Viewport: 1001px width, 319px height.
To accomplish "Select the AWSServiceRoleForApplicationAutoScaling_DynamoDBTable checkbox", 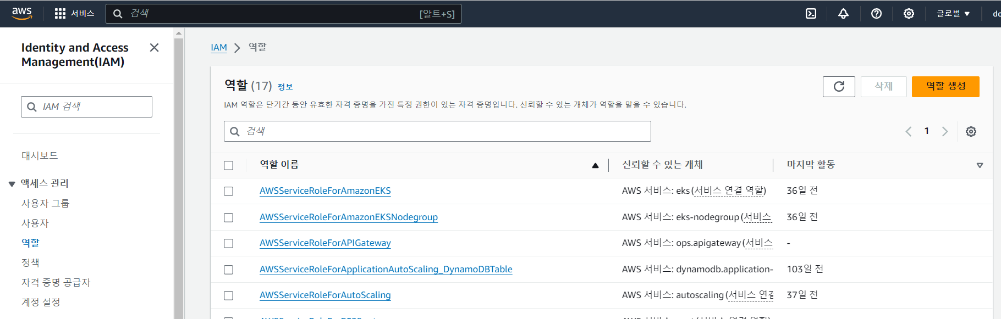I will click(229, 270).
